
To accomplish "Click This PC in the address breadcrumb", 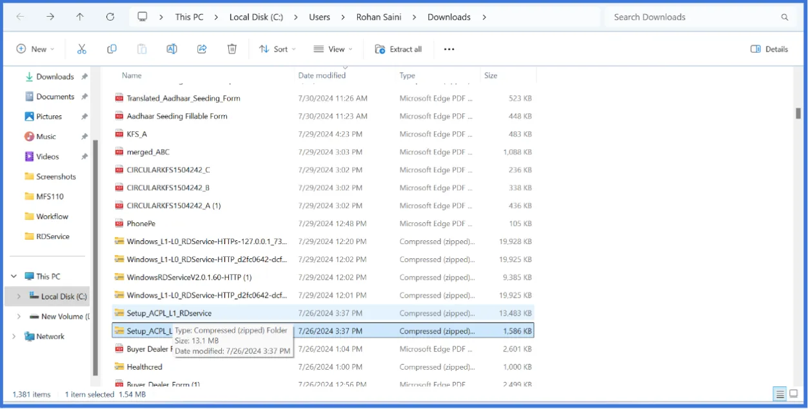I will (189, 17).
